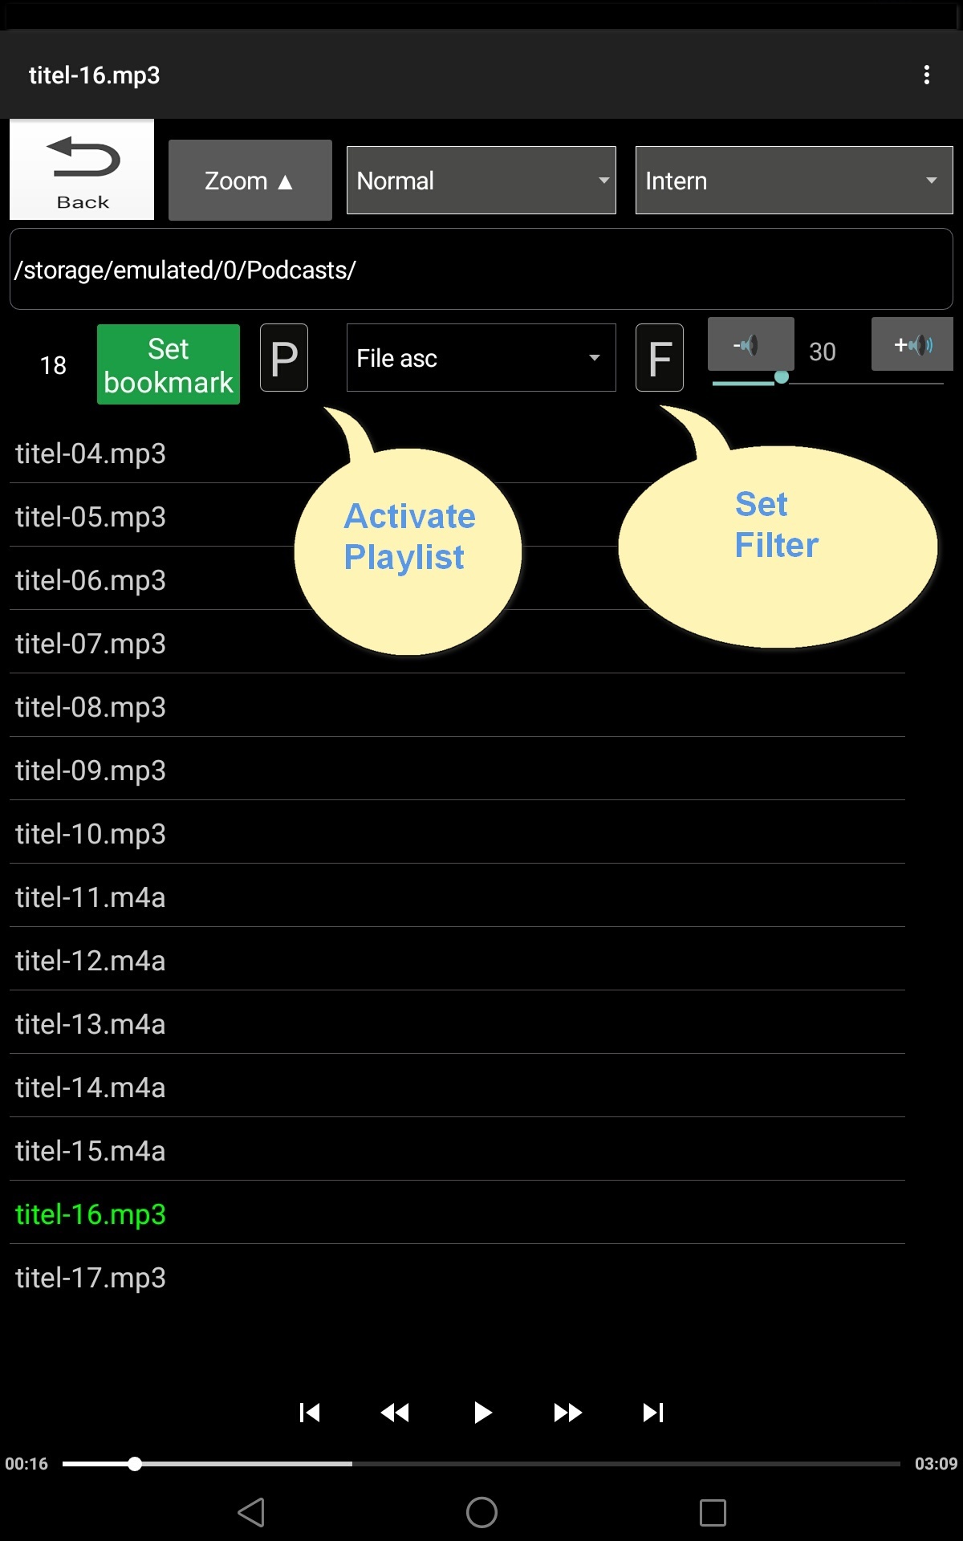Click the Zoom button

pos(250,181)
